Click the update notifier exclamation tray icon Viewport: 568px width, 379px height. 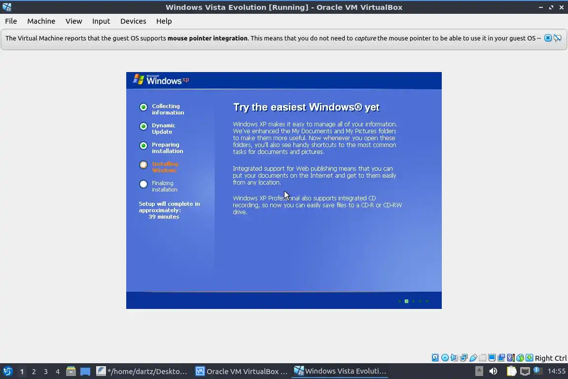point(538,371)
